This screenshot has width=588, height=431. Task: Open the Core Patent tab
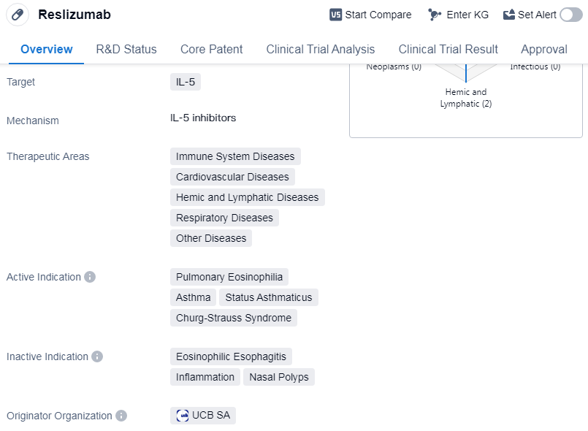[x=212, y=50]
